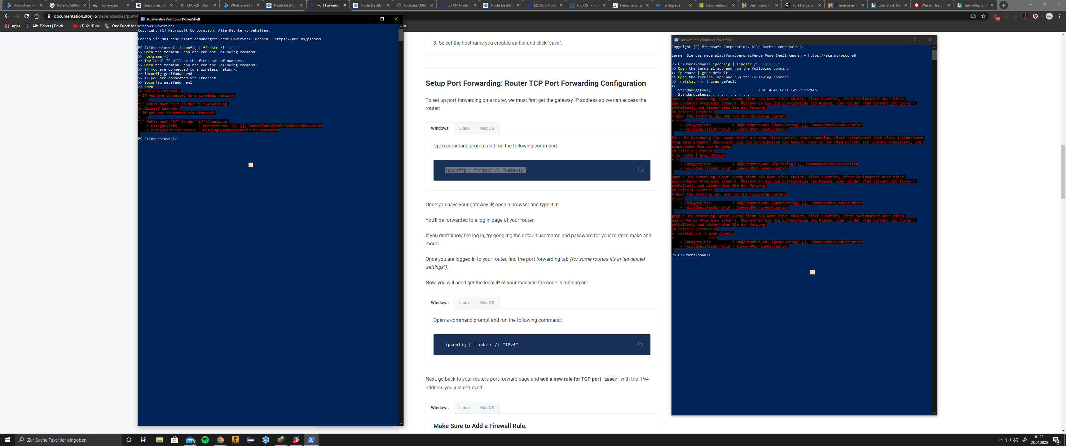Open Windows Task View button
The image size is (1066, 446).
[x=143, y=440]
